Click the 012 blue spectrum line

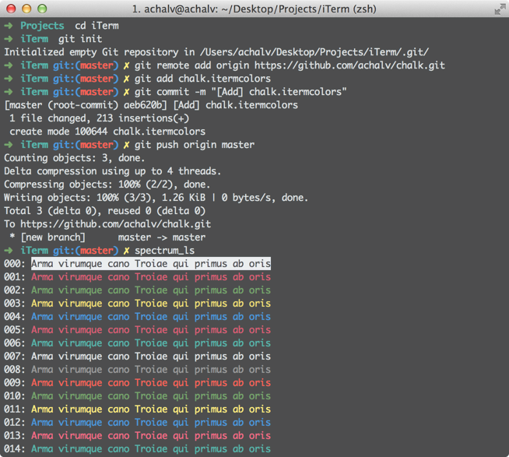pos(151,423)
